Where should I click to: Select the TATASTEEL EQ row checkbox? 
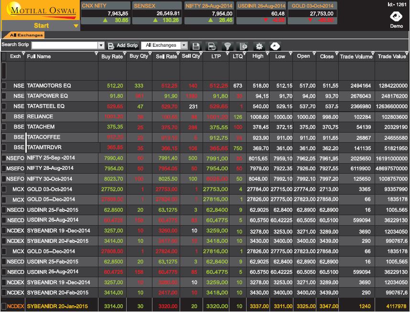point(4,106)
